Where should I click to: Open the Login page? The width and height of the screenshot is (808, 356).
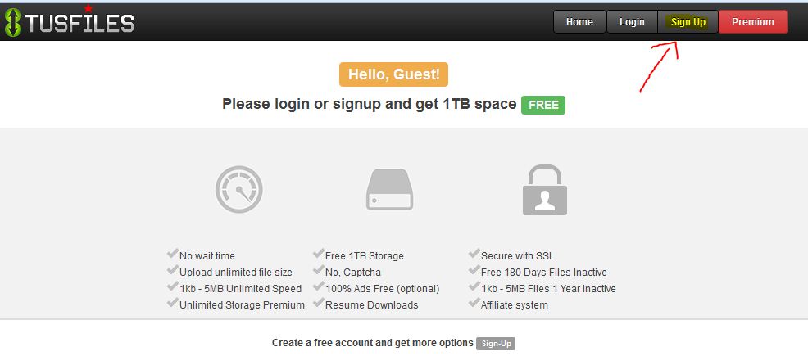coord(632,22)
